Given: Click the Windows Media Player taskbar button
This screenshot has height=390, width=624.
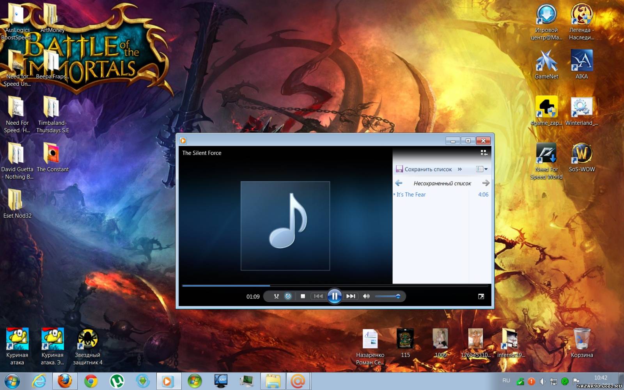Looking at the screenshot, I should point(168,381).
